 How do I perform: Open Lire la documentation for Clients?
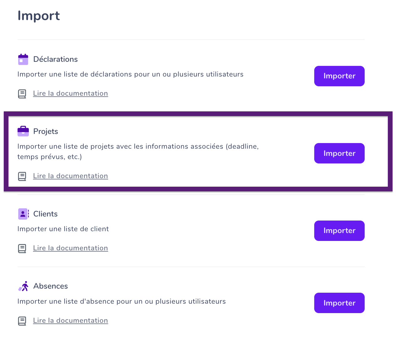click(x=70, y=248)
